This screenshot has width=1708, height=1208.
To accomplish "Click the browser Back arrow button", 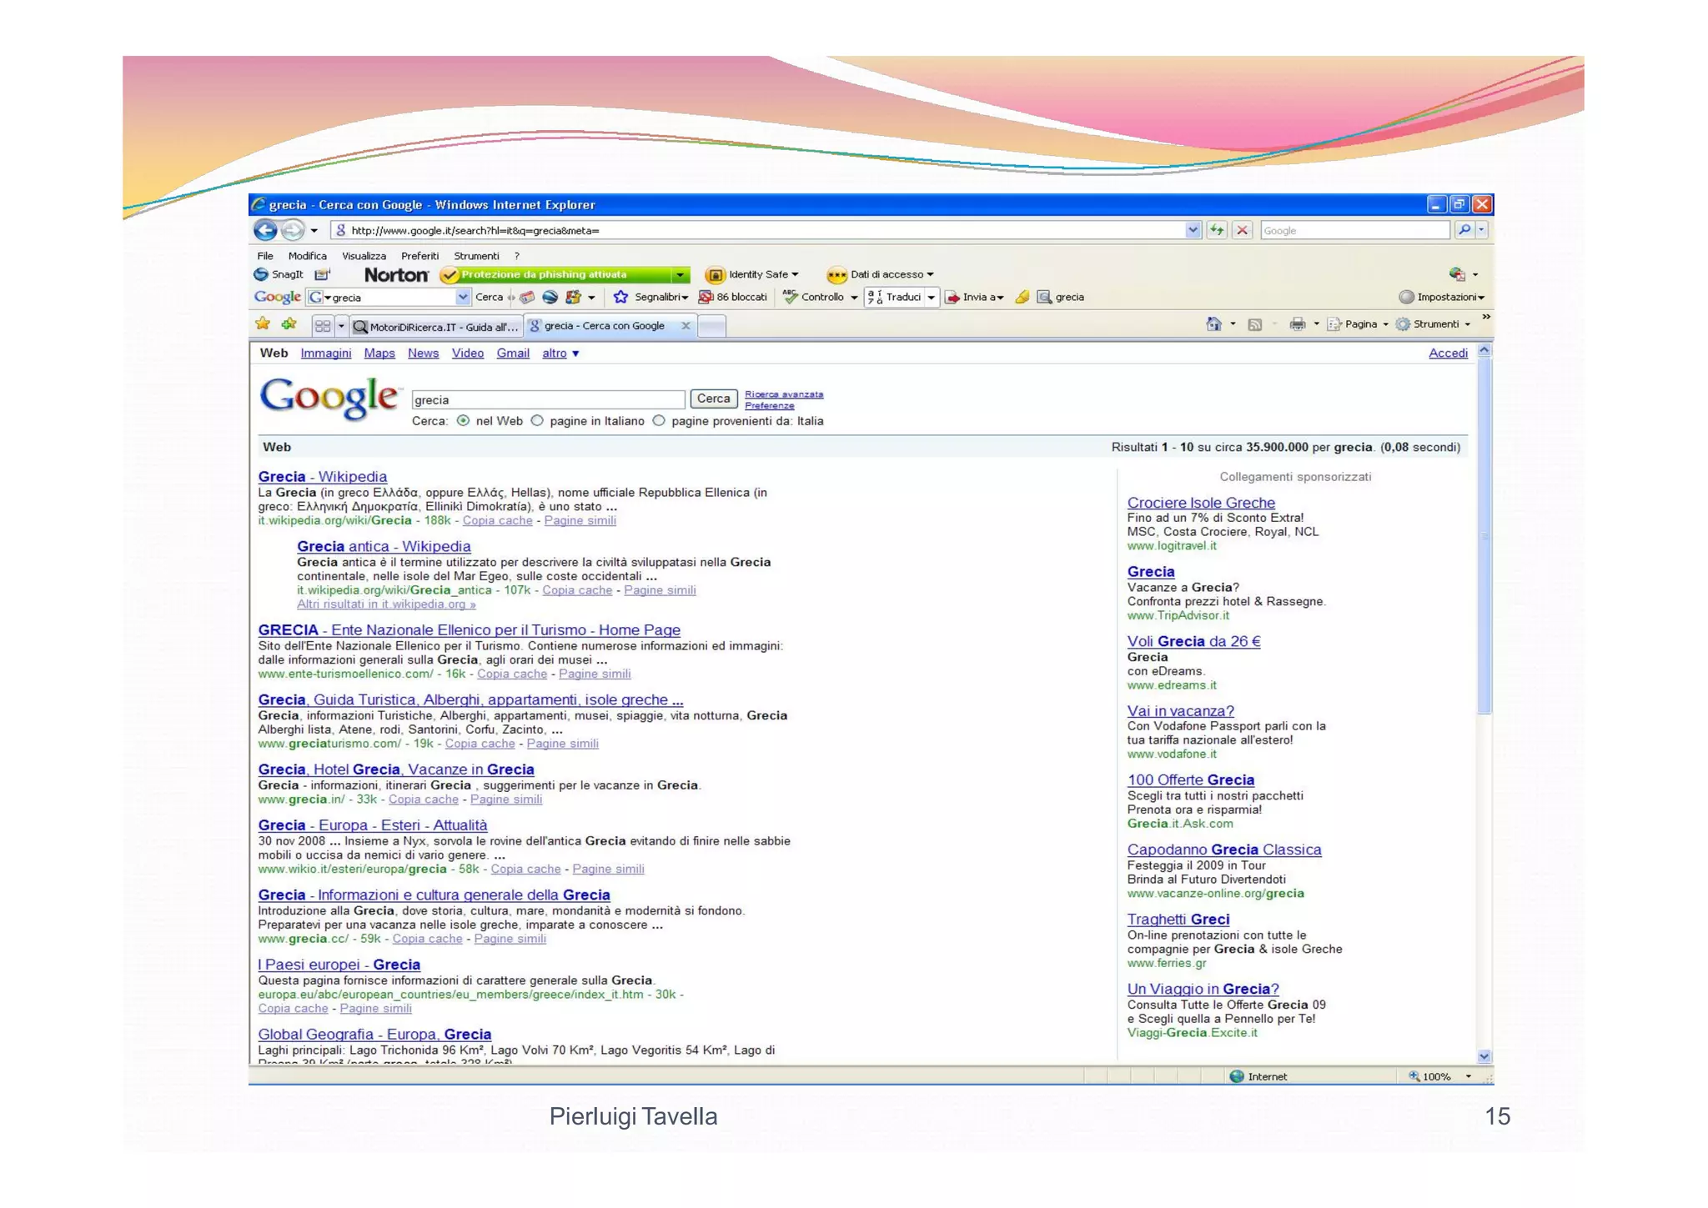I will [265, 230].
